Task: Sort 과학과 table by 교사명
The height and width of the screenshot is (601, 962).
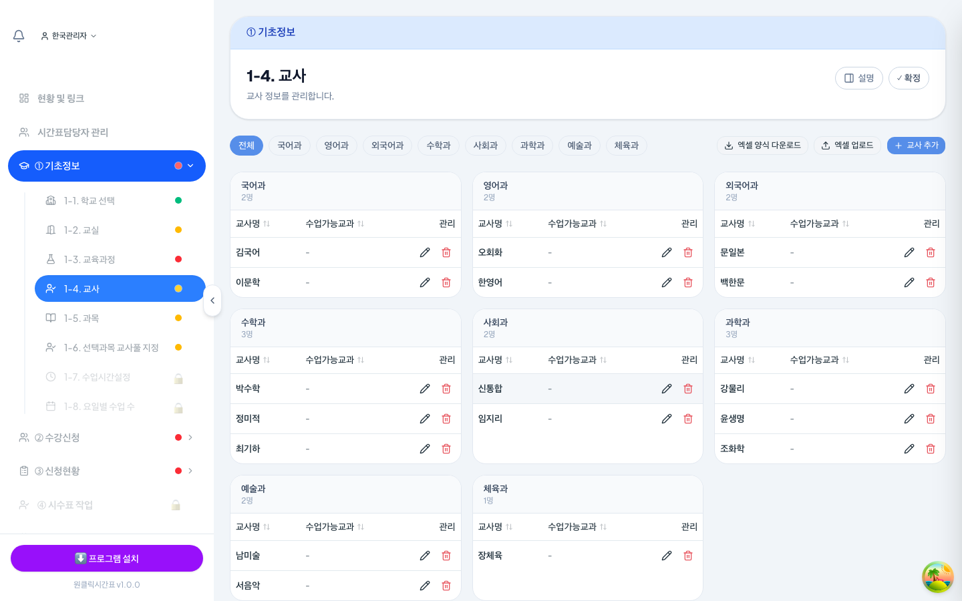Action: pyautogui.click(x=738, y=360)
